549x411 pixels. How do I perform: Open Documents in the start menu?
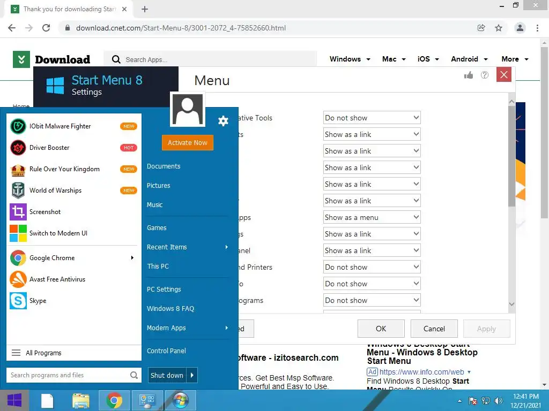[x=164, y=166]
